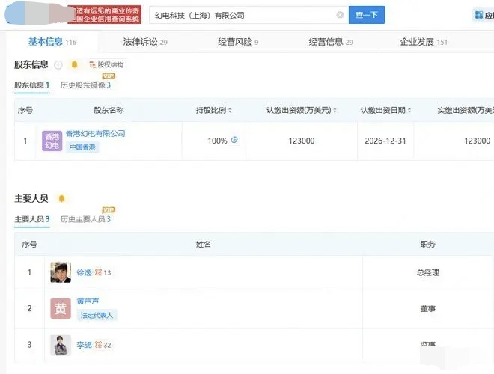Click the bell icon next to 主要人员
Image resolution: width=494 pixels, height=374 pixels.
coord(61,199)
